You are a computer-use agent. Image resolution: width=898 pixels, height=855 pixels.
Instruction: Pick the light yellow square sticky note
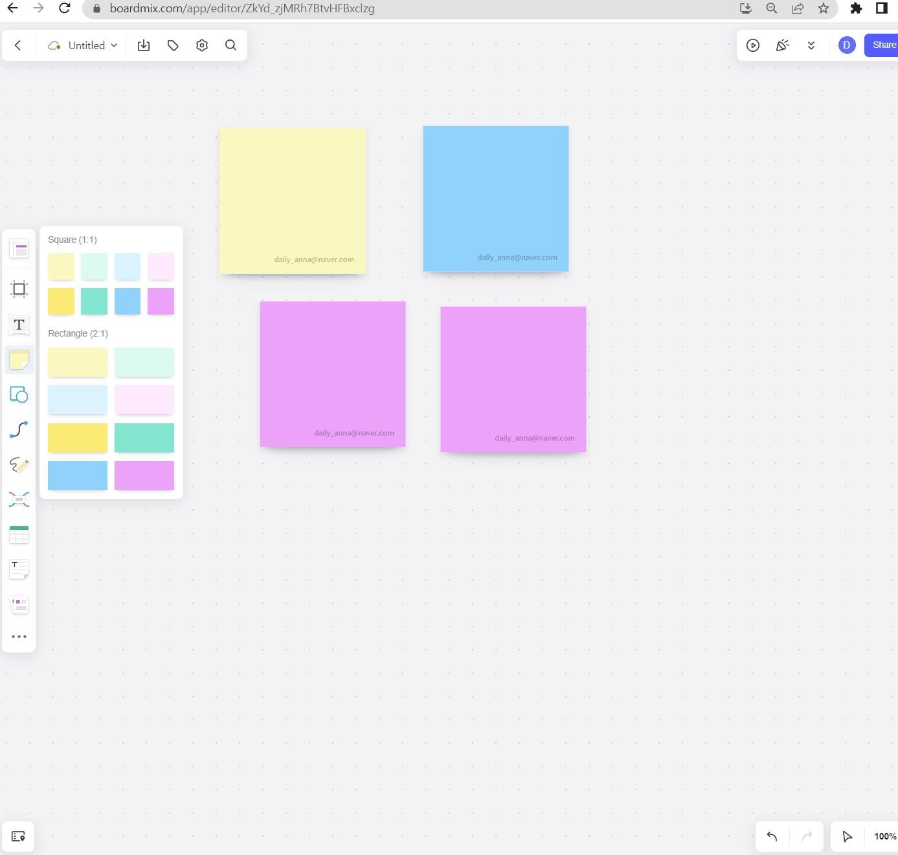click(61, 266)
